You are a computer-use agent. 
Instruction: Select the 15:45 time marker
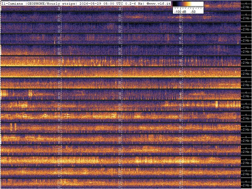click(x=181, y=151)
